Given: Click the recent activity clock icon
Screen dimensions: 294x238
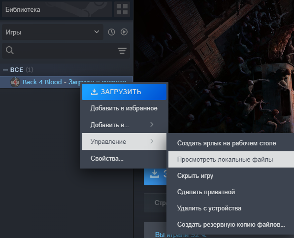Looking at the screenshot, I should point(111,32).
